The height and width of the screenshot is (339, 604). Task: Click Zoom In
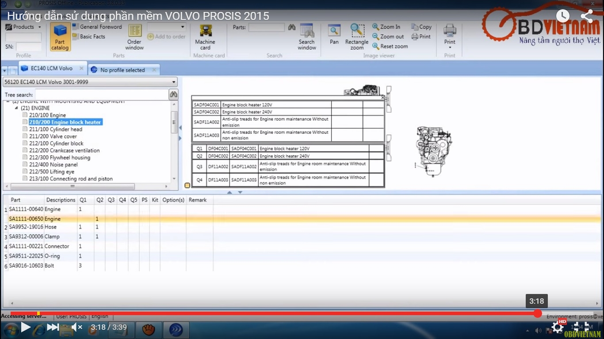click(x=386, y=27)
